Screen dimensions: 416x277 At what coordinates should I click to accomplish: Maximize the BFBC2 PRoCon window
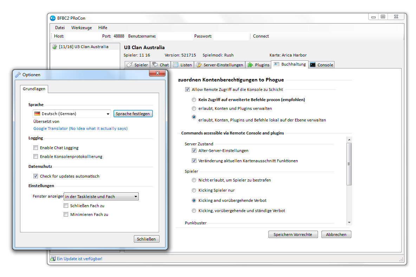[x=383, y=17]
